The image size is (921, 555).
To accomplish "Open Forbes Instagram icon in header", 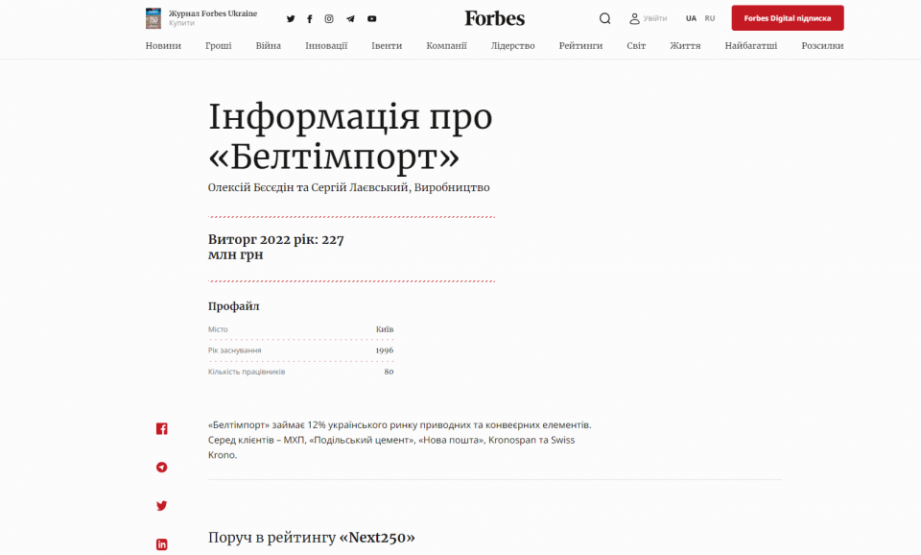I will pyautogui.click(x=329, y=18).
